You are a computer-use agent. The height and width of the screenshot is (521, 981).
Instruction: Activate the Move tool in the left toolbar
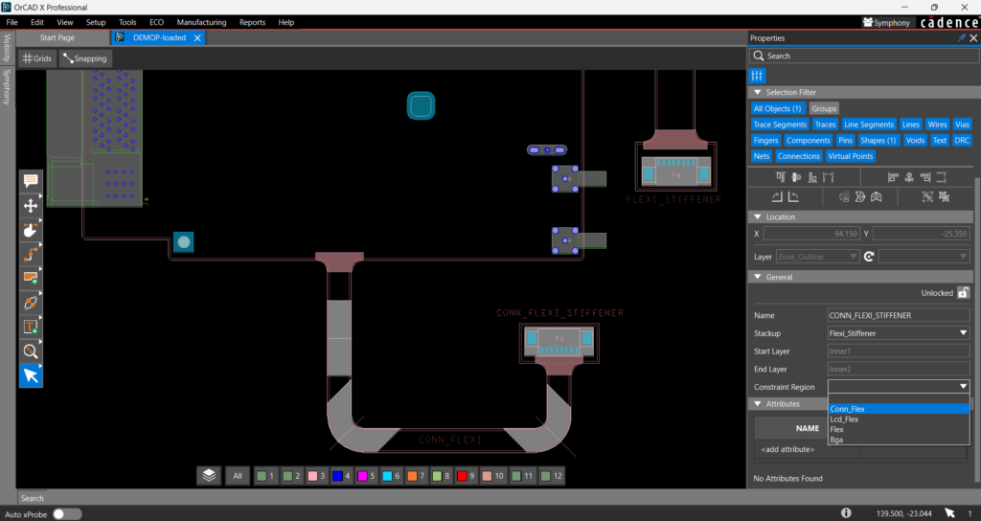coord(31,206)
